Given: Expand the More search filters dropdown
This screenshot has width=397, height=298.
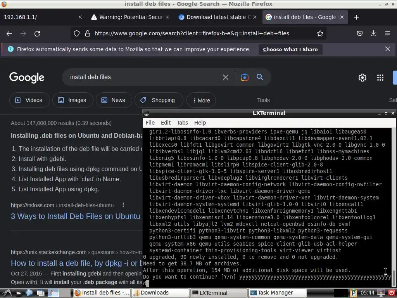Looking at the screenshot, I should pos(201,100).
